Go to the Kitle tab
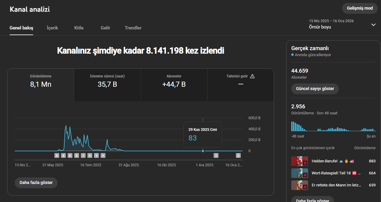 79,28
